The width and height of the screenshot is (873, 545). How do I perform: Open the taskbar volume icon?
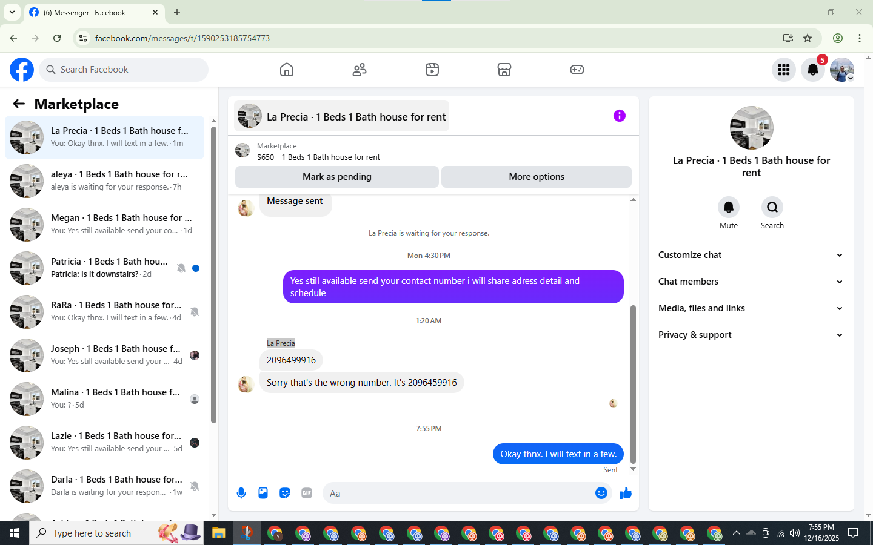coord(795,533)
